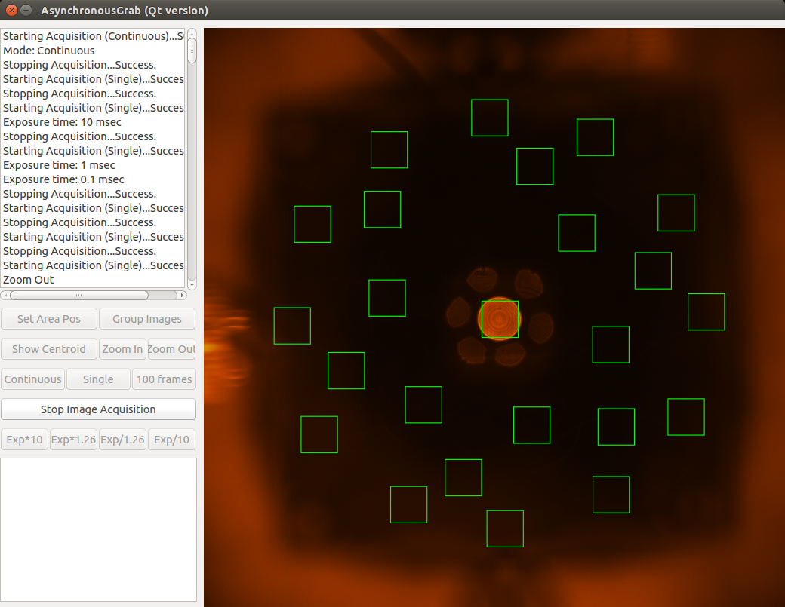The height and width of the screenshot is (607, 785).
Task: Select the 'Mode: Continuous' log line
Action: (x=48, y=51)
